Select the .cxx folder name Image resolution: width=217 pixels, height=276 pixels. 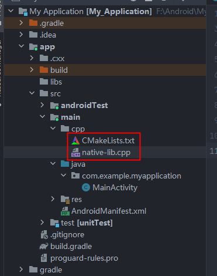point(57,59)
